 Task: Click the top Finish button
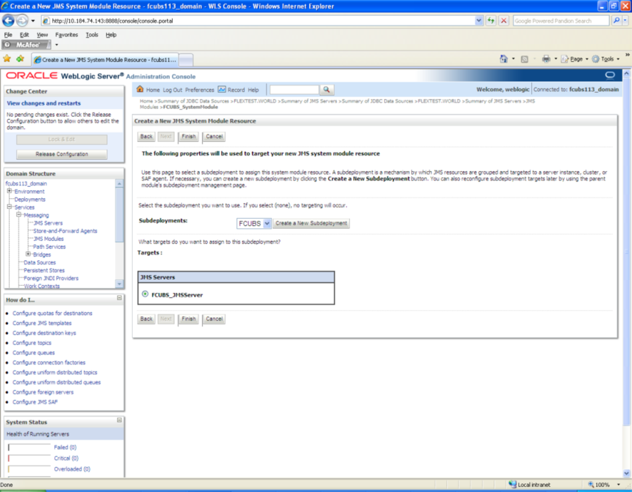tap(188, 136)
